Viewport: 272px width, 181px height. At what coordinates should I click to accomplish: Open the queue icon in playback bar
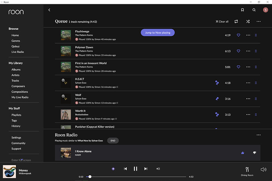coord(158,168)
